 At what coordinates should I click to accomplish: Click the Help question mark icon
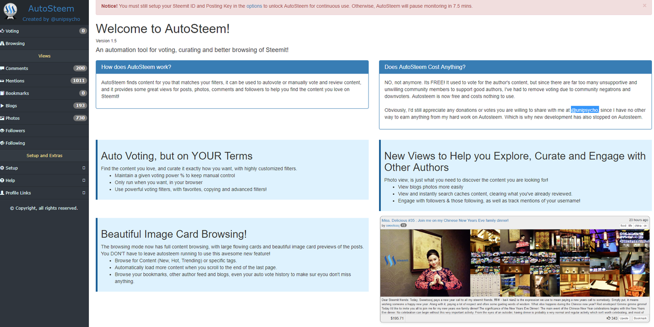click(3, 180)
